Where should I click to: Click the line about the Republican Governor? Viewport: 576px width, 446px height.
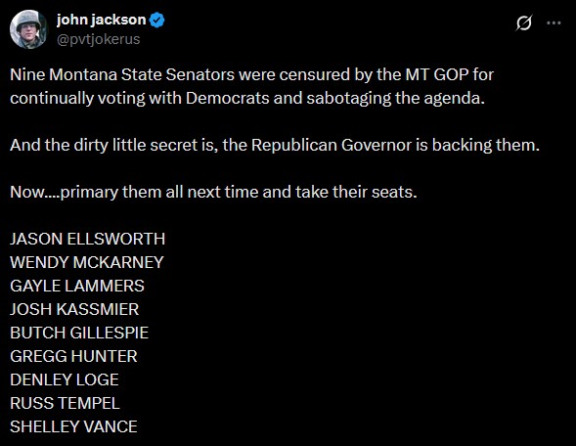[x=275, y=145]
